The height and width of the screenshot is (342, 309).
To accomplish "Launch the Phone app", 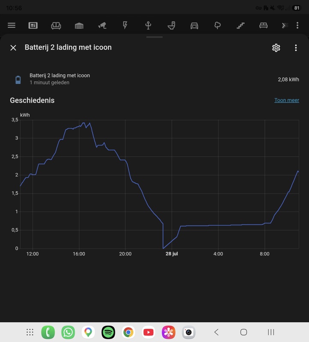I will point(48,332).
